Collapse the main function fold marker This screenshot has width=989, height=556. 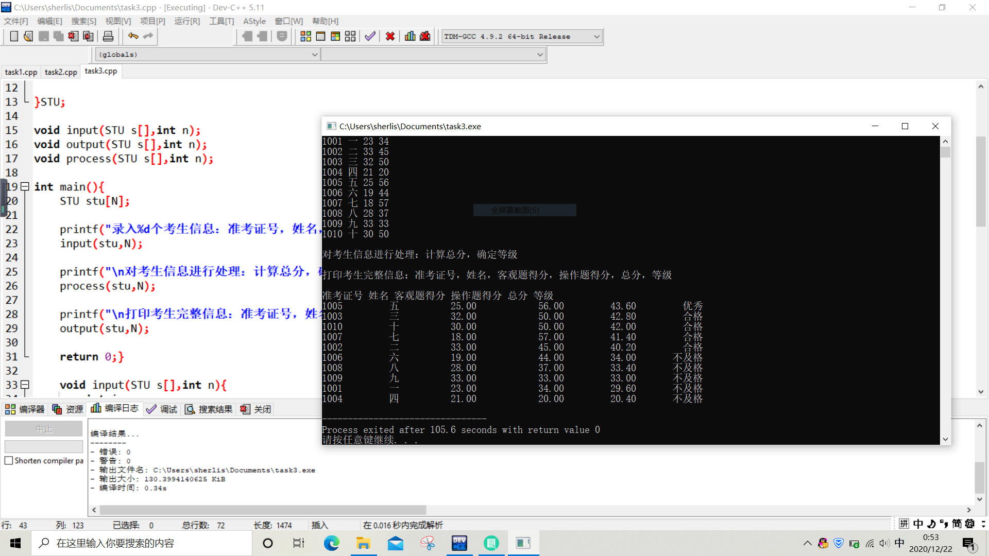click(x=25, y=187)
